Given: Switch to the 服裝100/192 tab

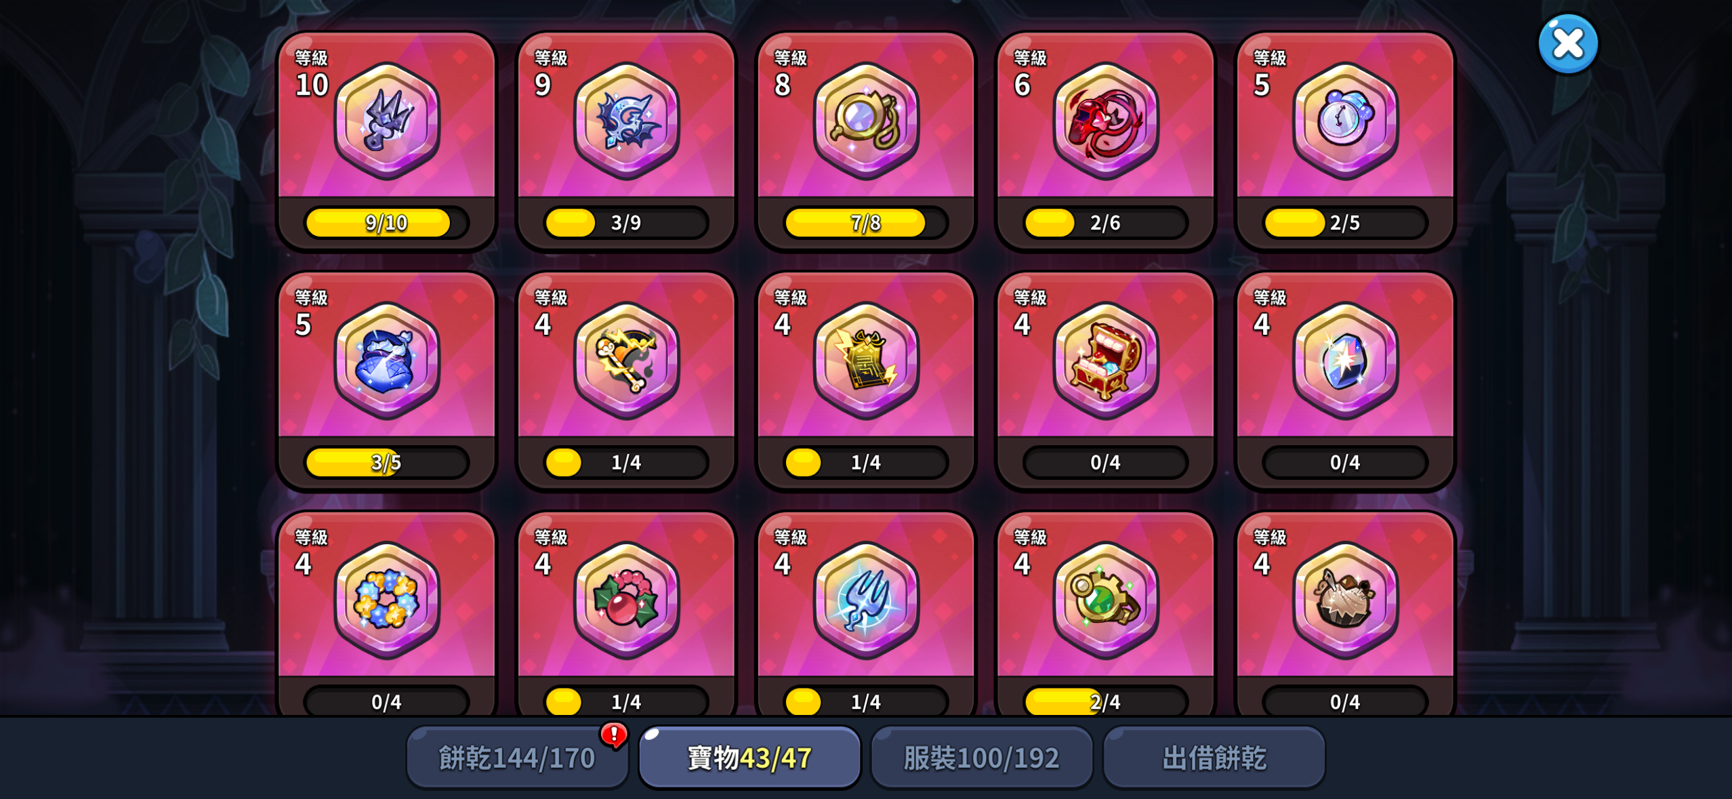Looking at the screenshot, I should [981, 758].
